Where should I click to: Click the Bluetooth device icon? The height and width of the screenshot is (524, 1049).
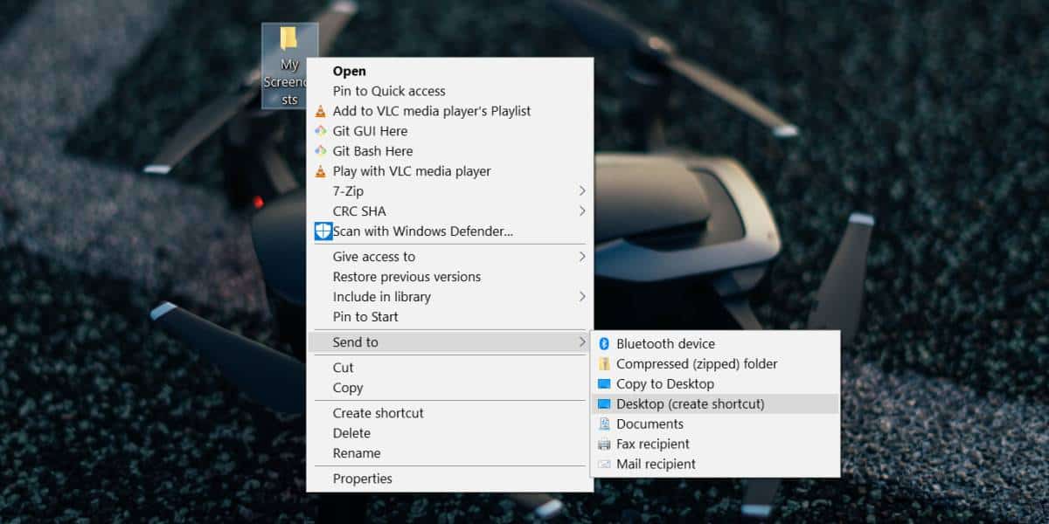[x=604, y=344]
